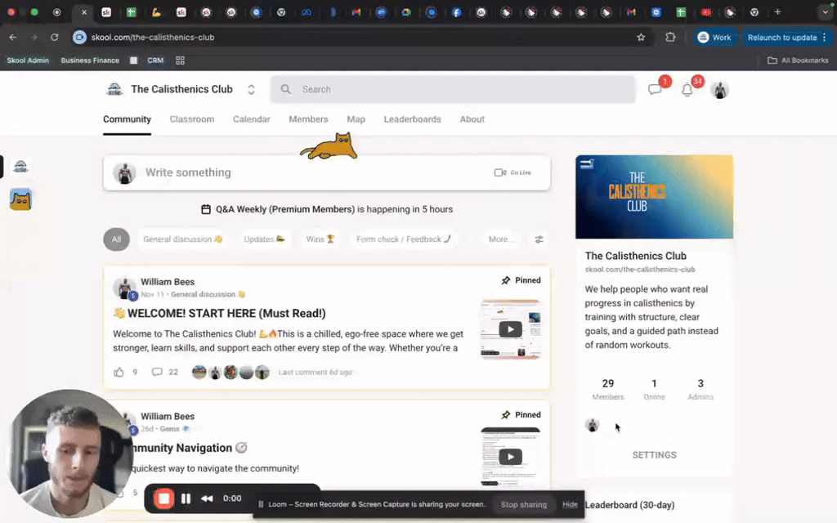Open the orange cat sidebar icon

pyautogui.click(x=20, y=199)
